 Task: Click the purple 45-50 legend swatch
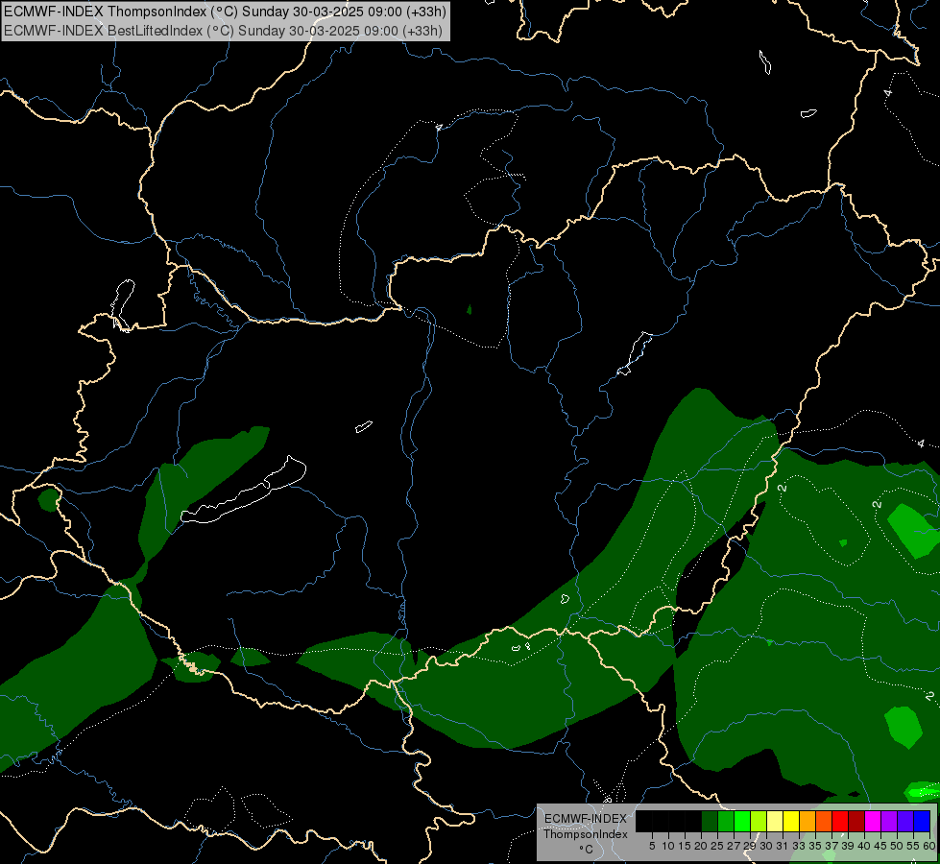click(889, 821)
